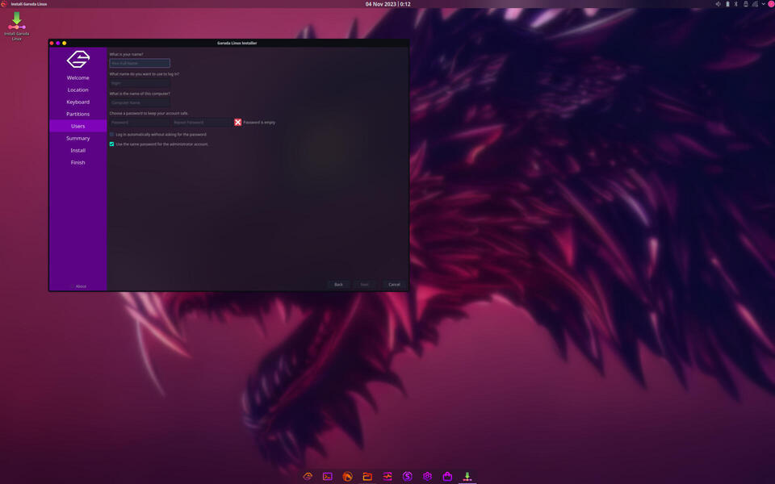Click the date and time clock in panel

point(388,4)
